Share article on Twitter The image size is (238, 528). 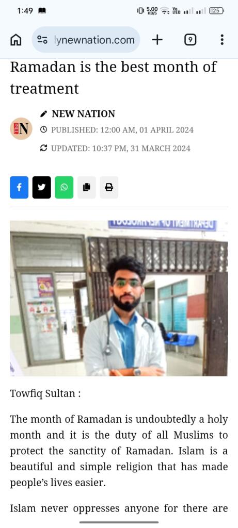pyautogui.click(x=41, y=187)
